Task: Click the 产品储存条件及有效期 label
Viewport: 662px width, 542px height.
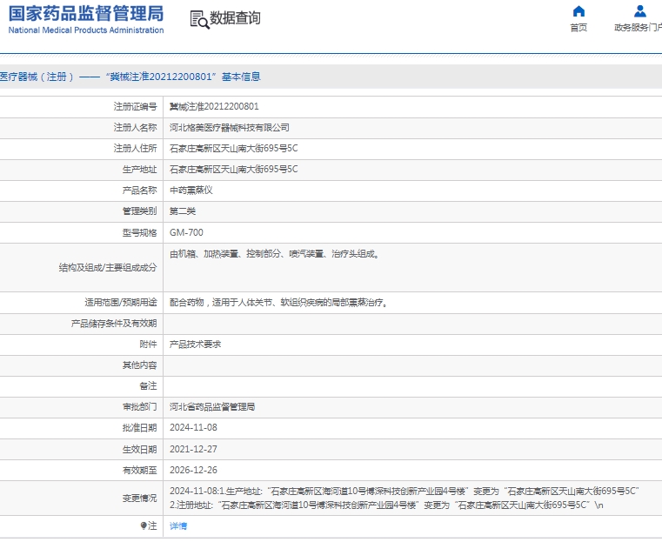Action: click(x=114, y=324)
